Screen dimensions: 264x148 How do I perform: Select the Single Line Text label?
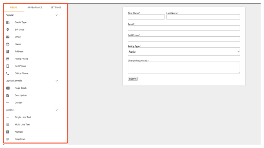[23, 117]
